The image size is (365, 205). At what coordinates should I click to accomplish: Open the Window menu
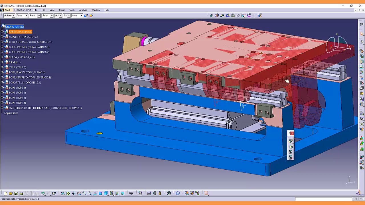(96, 10)
